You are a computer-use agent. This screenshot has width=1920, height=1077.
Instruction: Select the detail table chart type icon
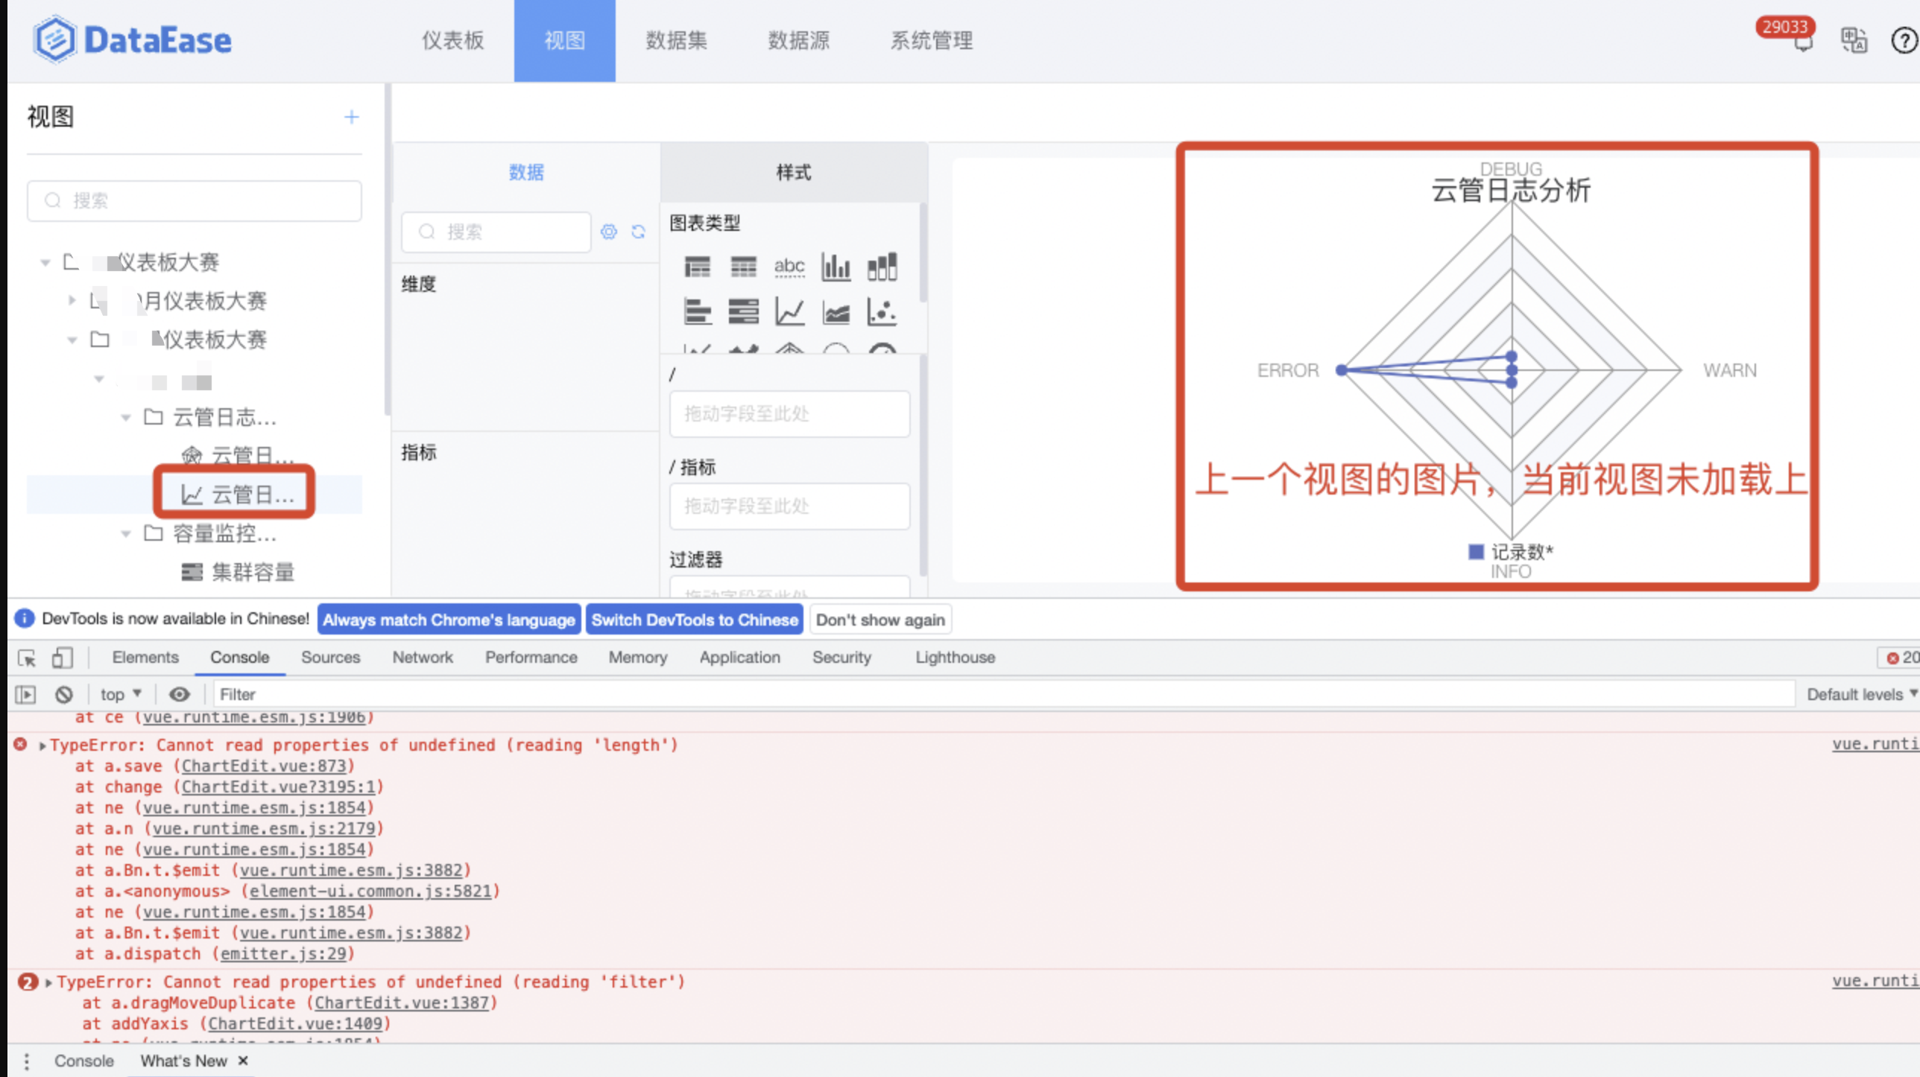743,266
